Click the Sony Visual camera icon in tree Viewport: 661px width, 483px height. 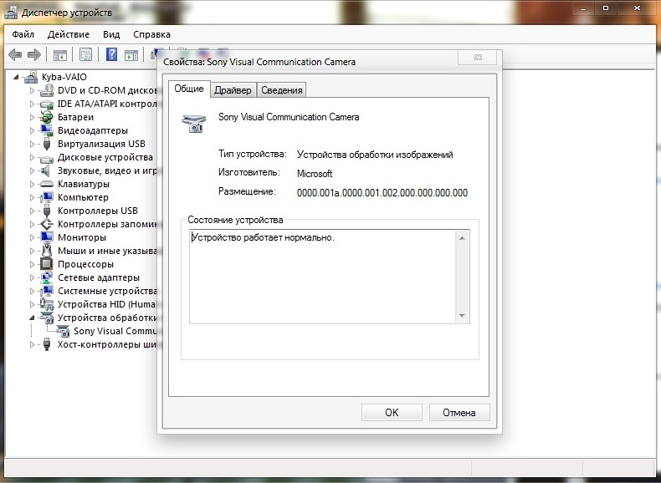click(x=63, y=331)
